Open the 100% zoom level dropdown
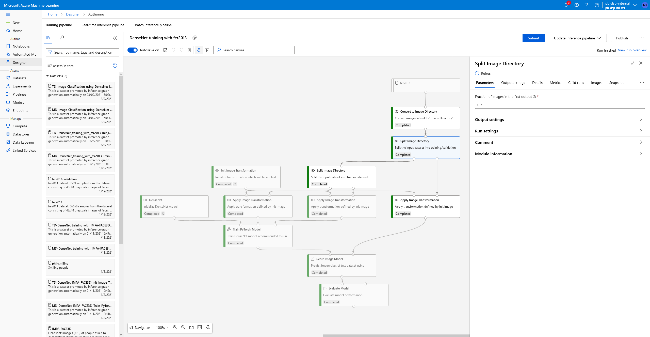Image resolution: width=650 pixels, height=337 pixels. (x=162, y=328)
